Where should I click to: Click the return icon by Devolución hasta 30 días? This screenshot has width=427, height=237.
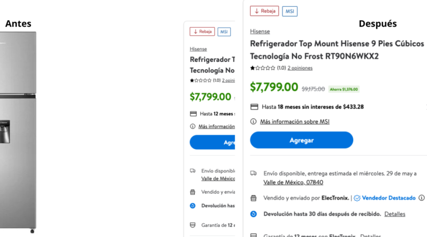click(x=254, y=214)
